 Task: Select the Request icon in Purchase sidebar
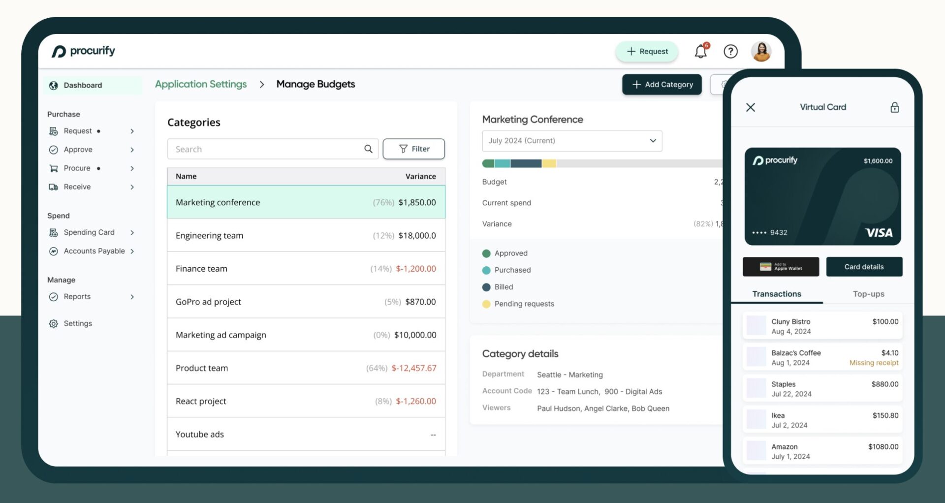point(54,131)
